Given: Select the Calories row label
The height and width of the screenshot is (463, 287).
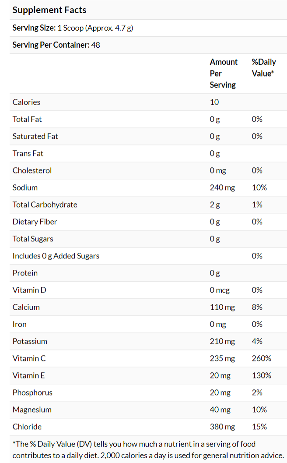Looking at the screenshot, I should (x=26, y=102).
